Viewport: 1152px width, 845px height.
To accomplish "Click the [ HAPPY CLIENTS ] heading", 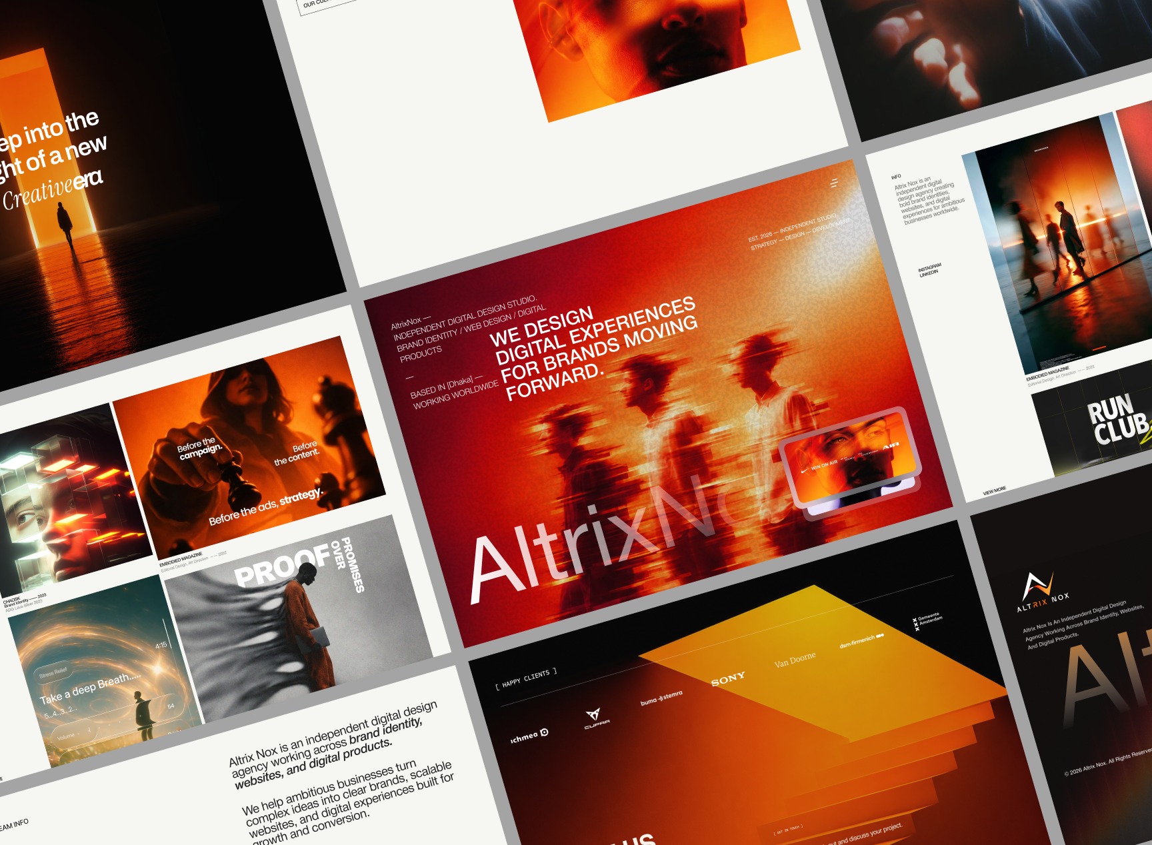I will [526, 678].
